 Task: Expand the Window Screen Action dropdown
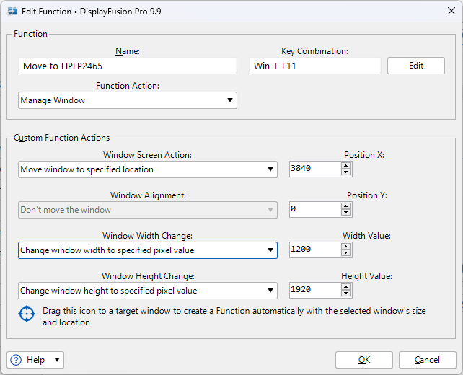pyautogui.click(x=147, y=169)
